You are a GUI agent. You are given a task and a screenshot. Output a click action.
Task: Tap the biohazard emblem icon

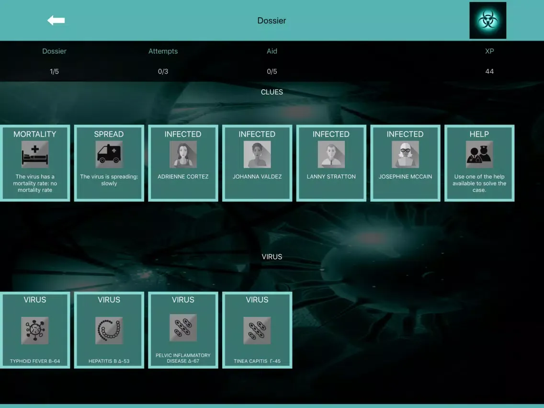coord(488,21)
